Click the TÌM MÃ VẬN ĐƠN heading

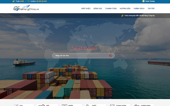(83, 48)
